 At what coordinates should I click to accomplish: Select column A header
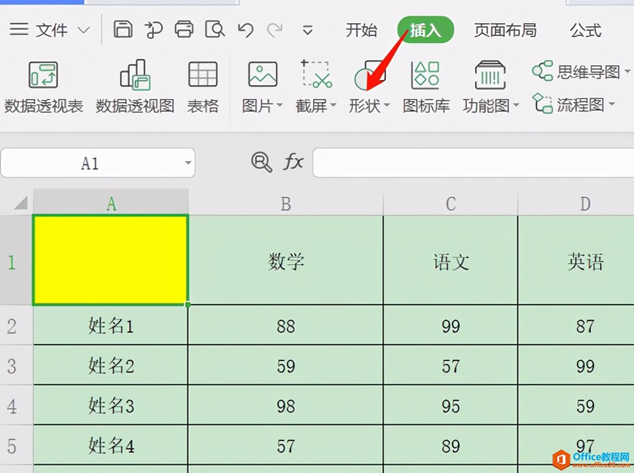tap(111, 203)
